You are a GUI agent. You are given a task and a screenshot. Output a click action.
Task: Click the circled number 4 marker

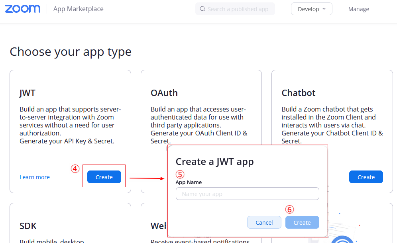(x=75, y=169)
